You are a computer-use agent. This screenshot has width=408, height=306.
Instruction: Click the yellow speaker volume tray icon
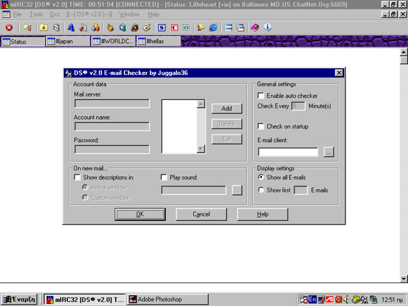[x=346, y=300]
